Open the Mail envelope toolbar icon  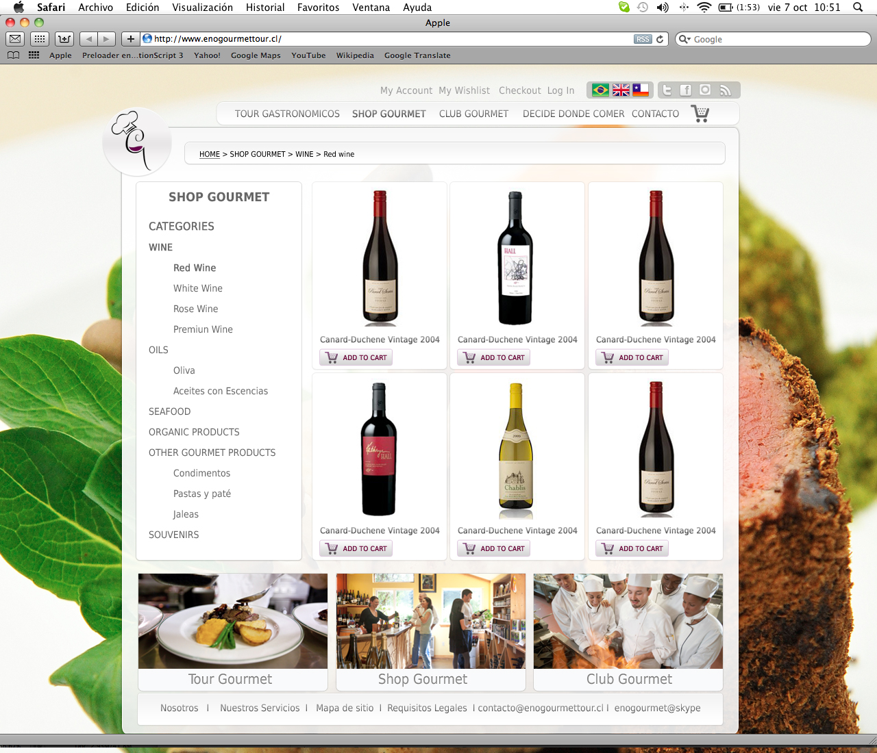pos(15,39)
